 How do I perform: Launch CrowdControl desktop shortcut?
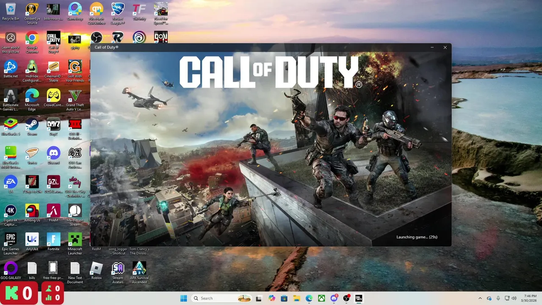[x=53, y=98]
